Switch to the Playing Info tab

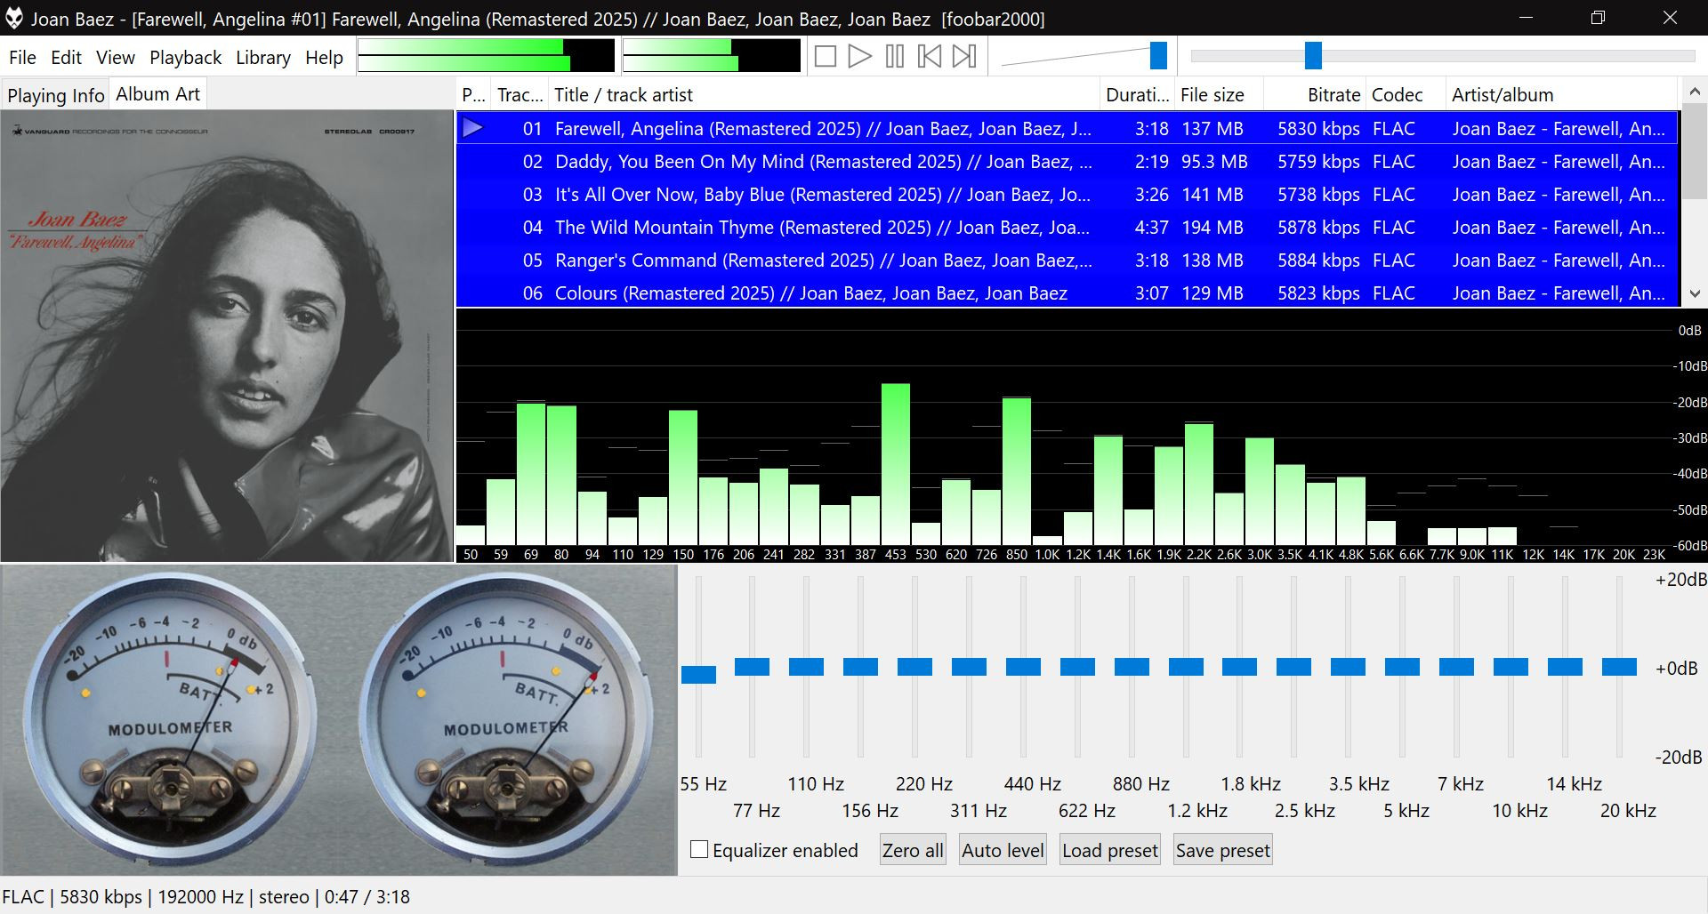[55, 95]
